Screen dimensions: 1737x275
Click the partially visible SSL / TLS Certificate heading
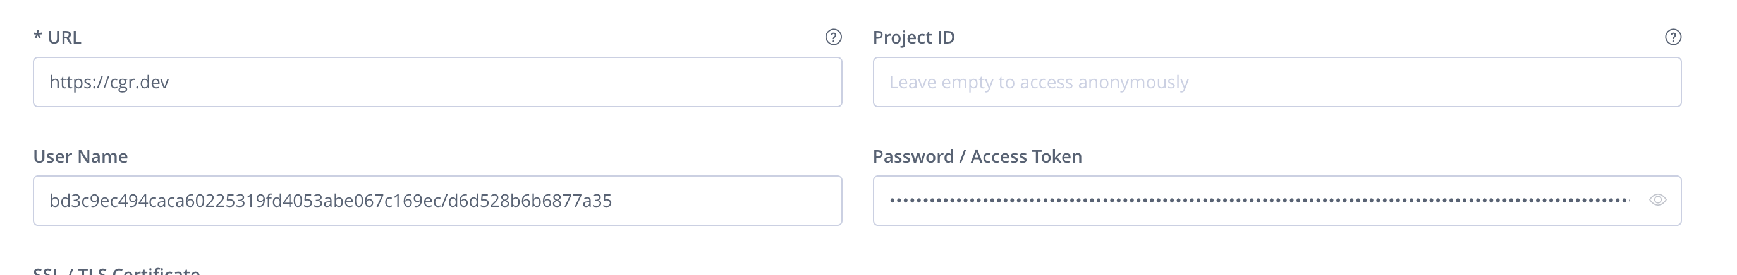[116, 271]
